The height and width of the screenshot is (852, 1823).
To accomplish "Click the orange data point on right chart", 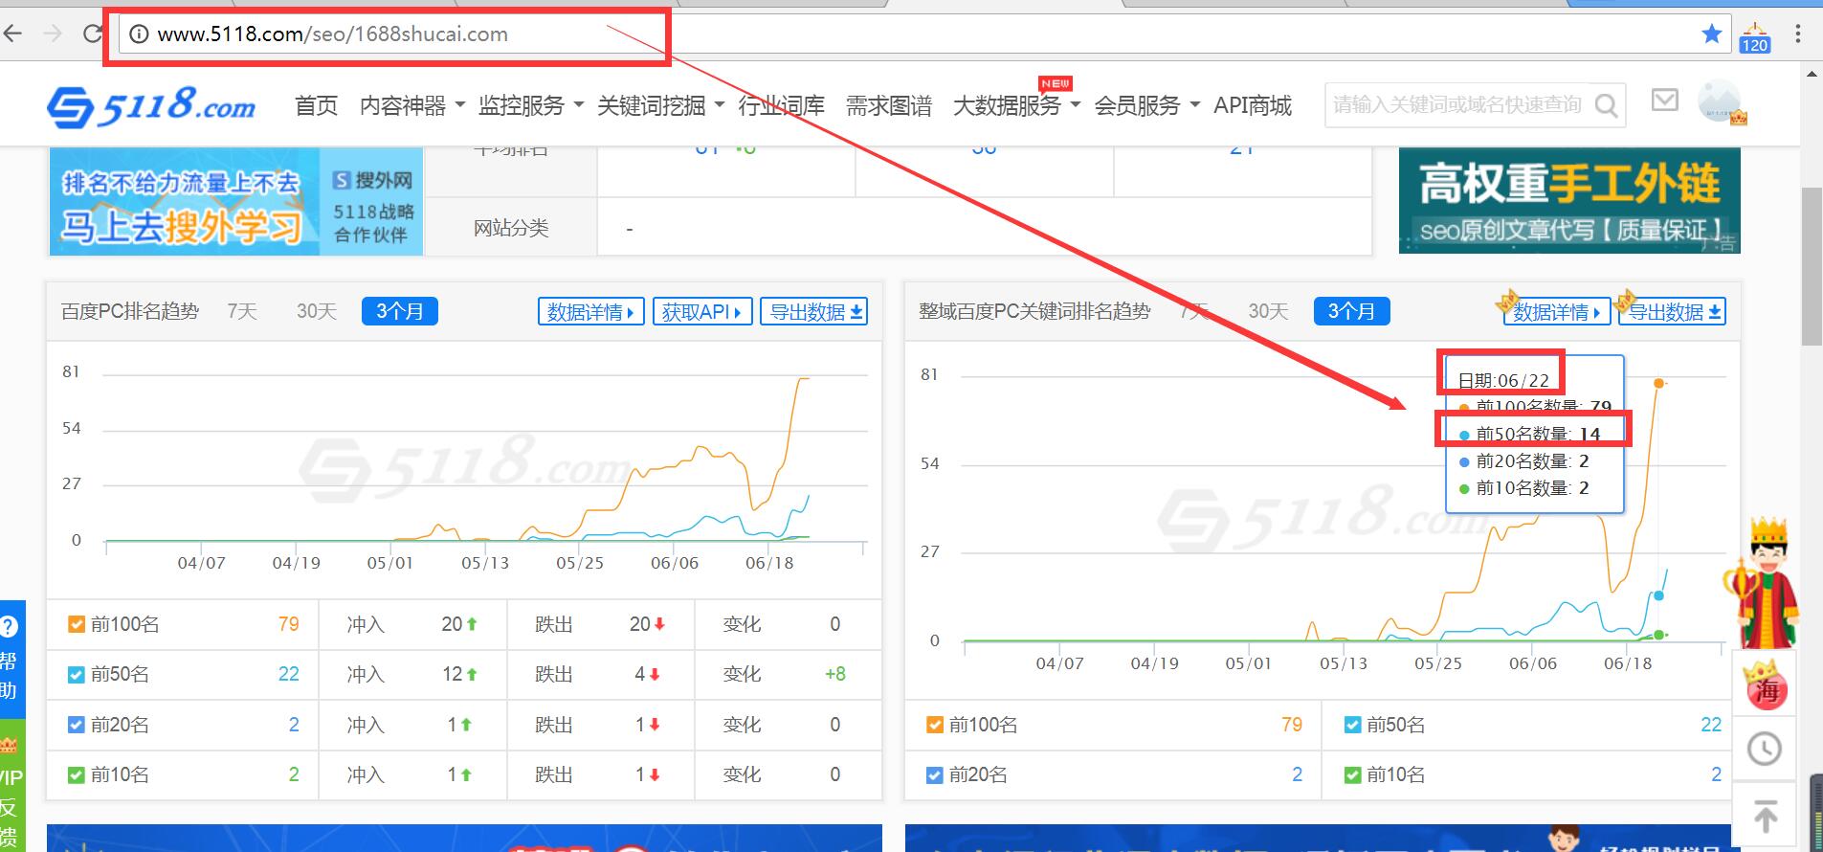I will [1659, 383].
